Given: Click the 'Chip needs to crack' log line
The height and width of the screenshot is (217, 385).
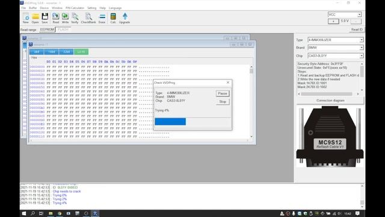Looking at the screenshot, I should point(67,191).
